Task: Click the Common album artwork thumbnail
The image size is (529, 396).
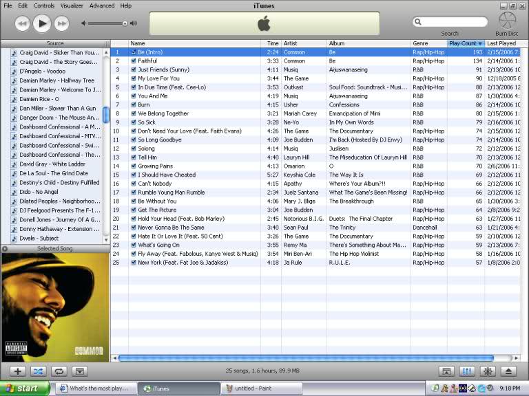Action: point(55,307)
